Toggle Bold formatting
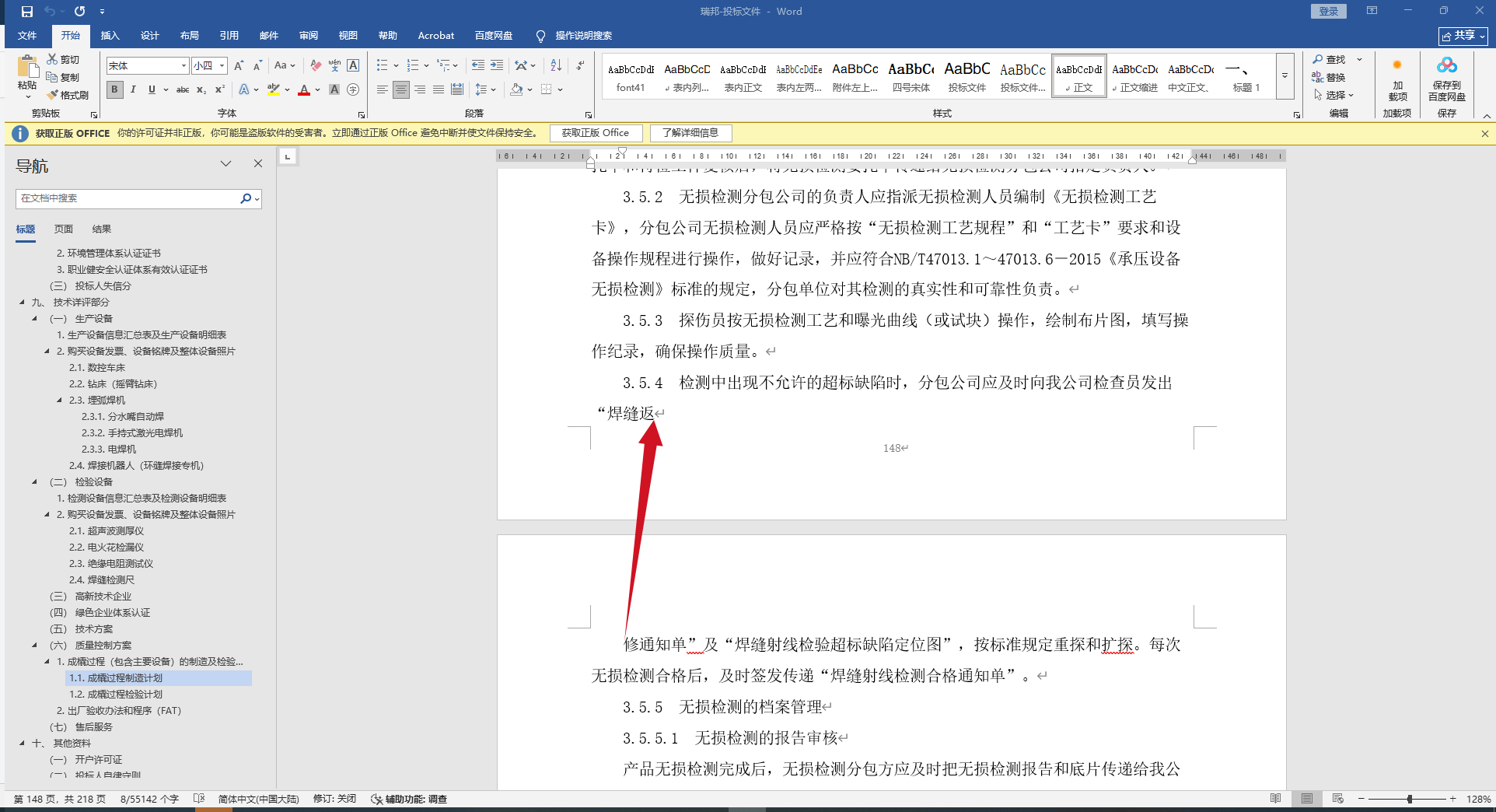1496x812 pixels. (x=115, y=90)
